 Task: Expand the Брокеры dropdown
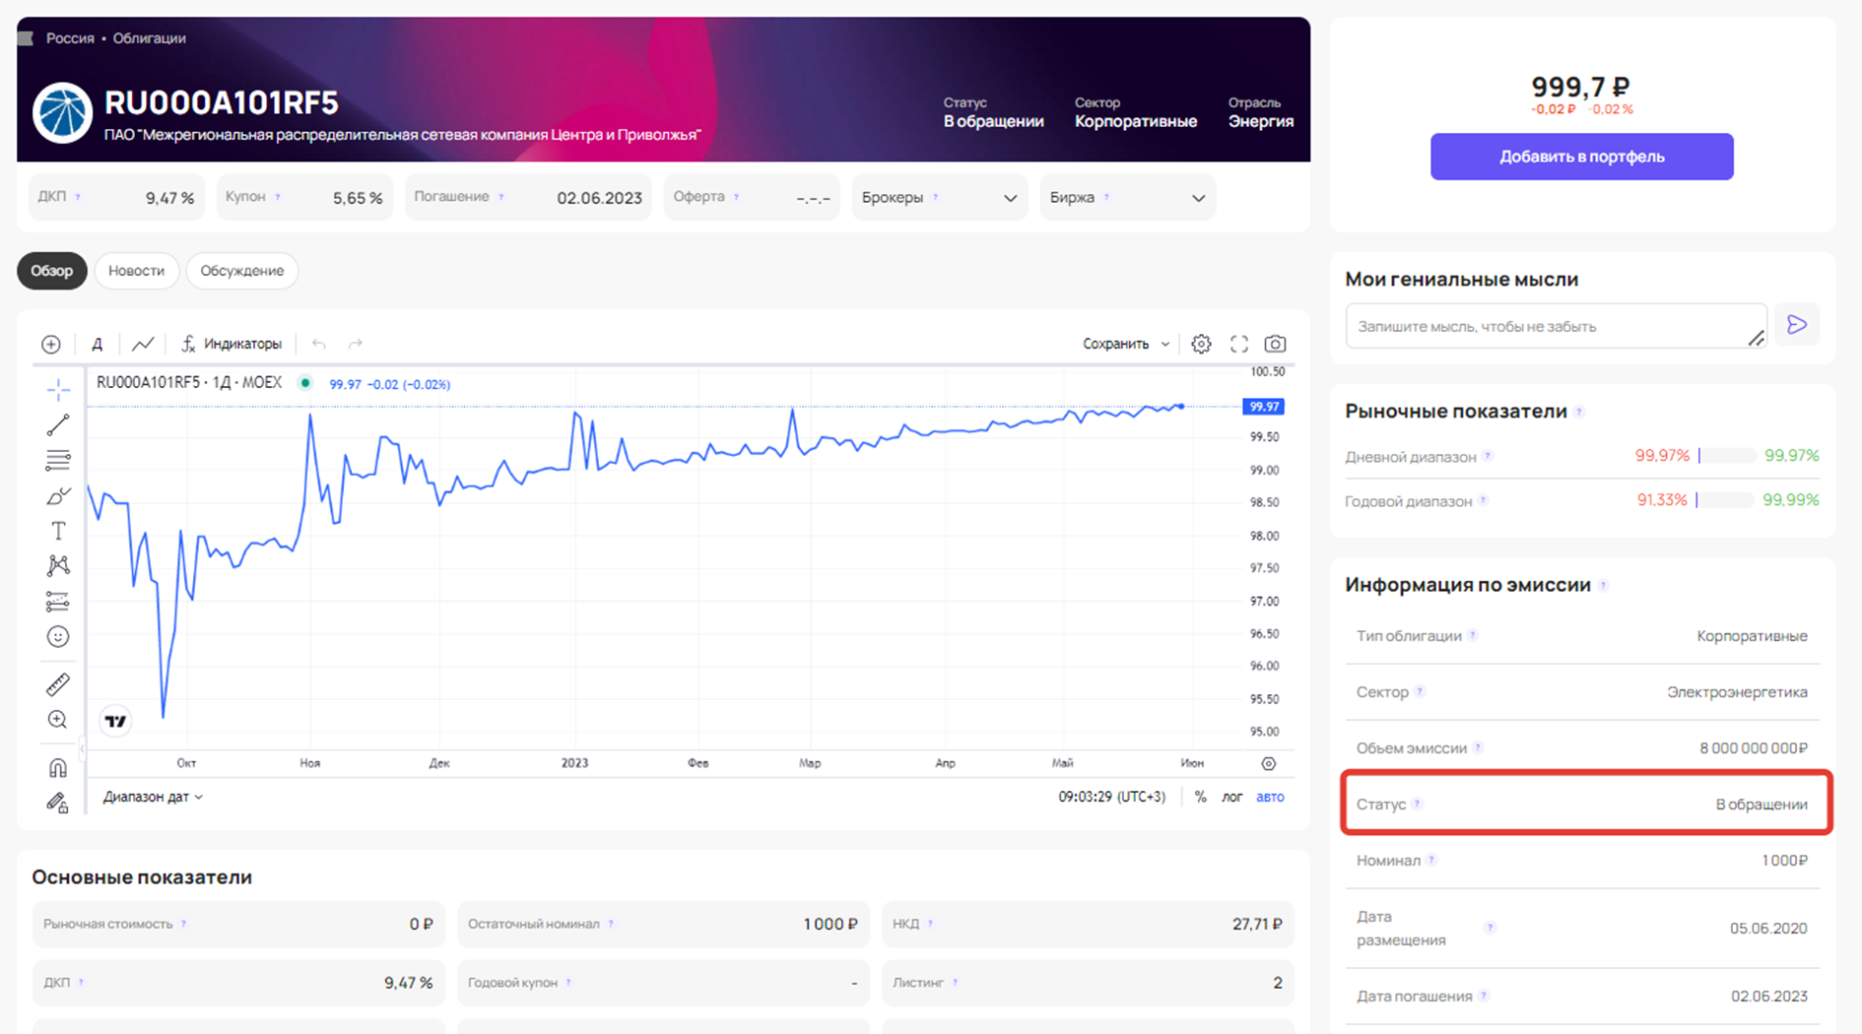click(939, 197)
